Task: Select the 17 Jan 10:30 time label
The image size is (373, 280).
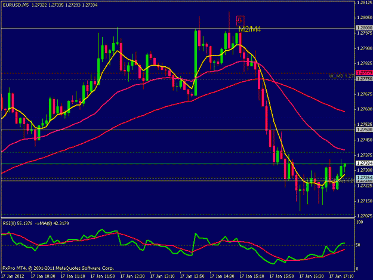Action: point(43,276)
